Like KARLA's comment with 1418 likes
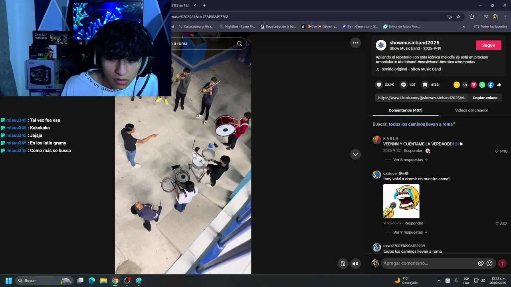The height and width of the screenshot is (287, 511). [x=497, y=151]
